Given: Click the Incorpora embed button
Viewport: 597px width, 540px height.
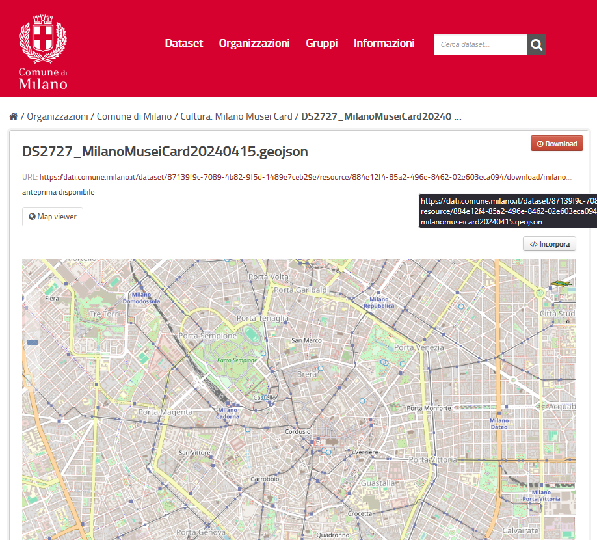Looking at the screenshot, I should (x=550, y=245).
